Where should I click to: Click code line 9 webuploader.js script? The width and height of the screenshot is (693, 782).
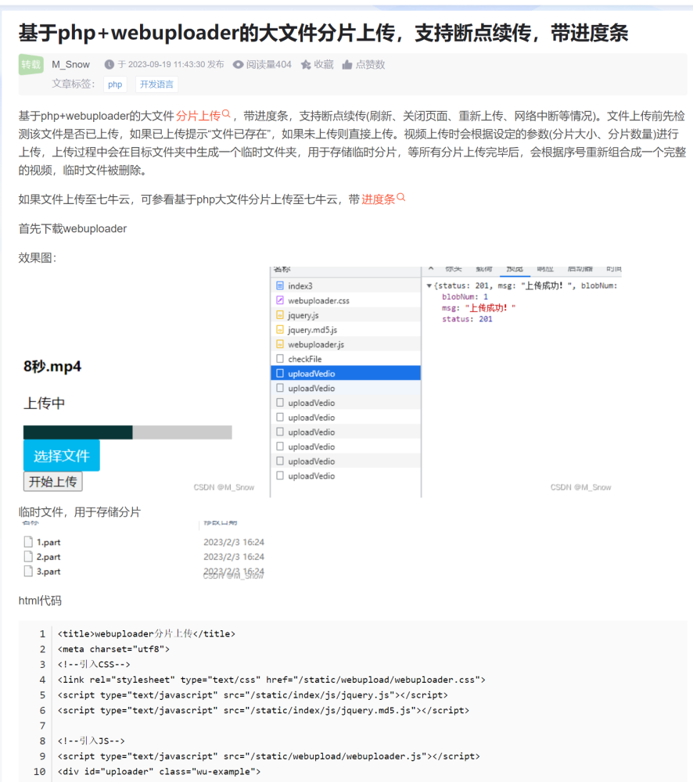click(x=269, y=756)
